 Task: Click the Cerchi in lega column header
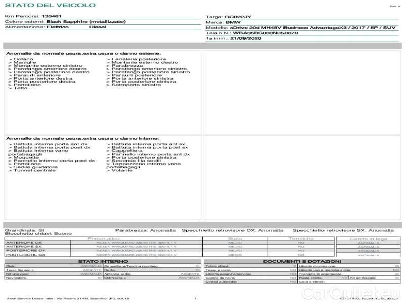[368, 238]
